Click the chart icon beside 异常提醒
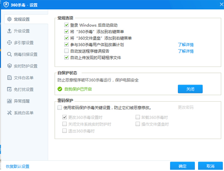This screenshot has width=224, height=171. (9, 101)
